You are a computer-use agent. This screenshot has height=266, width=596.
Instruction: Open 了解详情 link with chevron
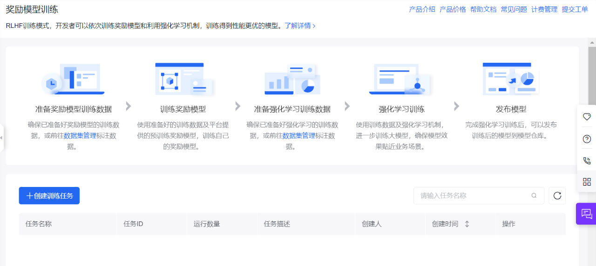[x=300, y=26]
